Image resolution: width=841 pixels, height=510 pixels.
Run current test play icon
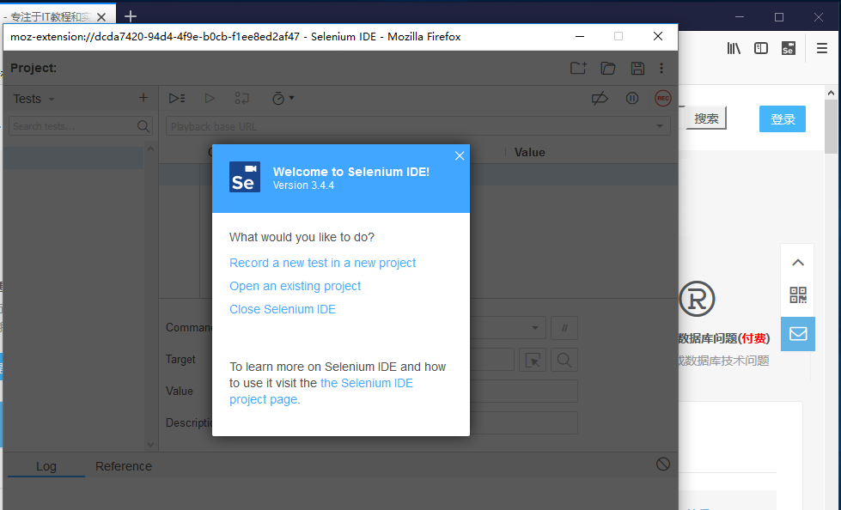pyautogui.click(x=210, y=98)
